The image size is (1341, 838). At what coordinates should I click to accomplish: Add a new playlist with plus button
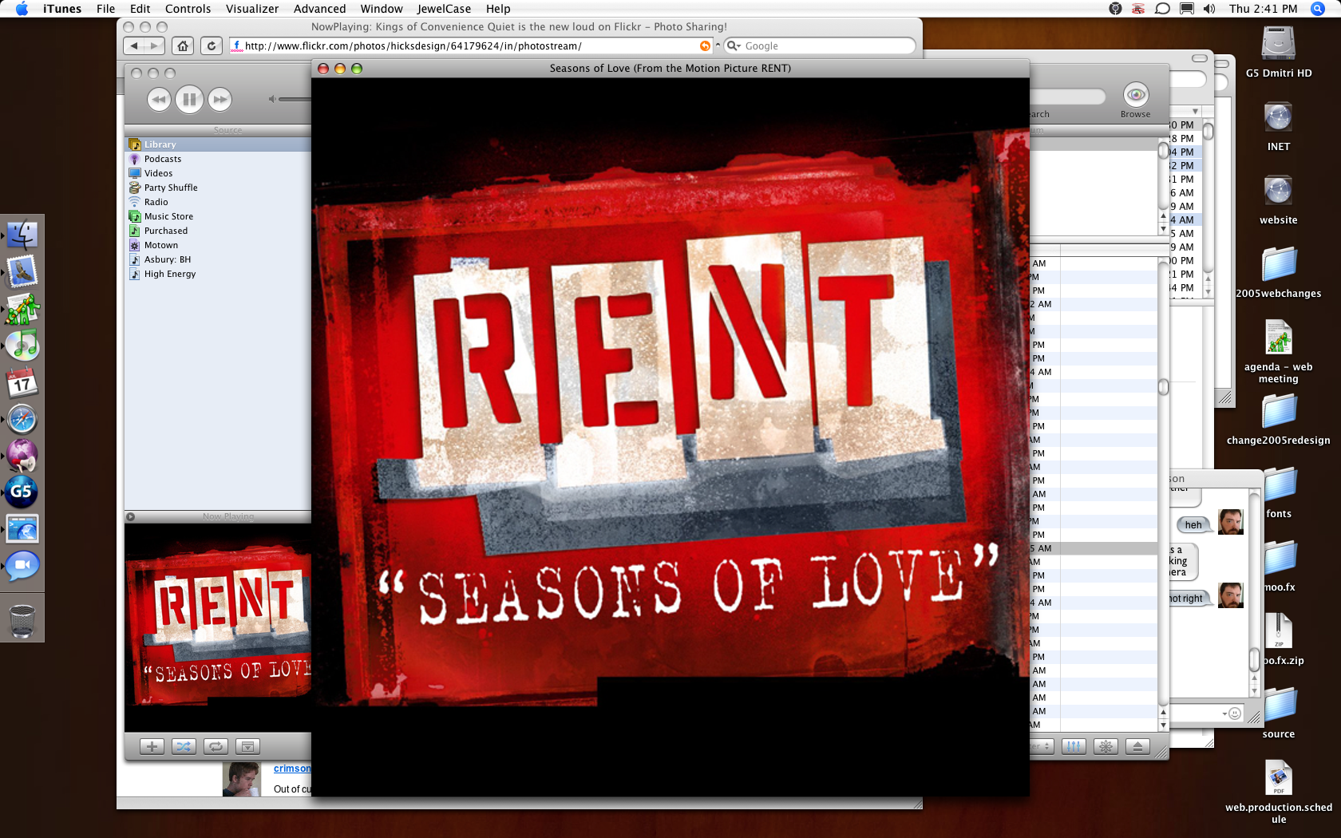(152, 746)
